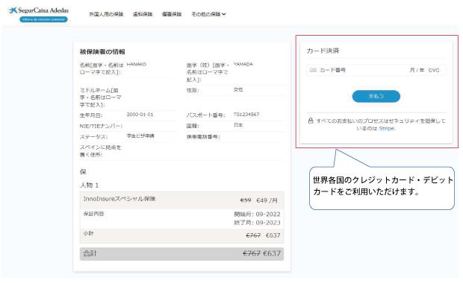This screenshot has height=283, width=463.
Task: Click the ミドルネーム label
Action: [x=100, y=98]
